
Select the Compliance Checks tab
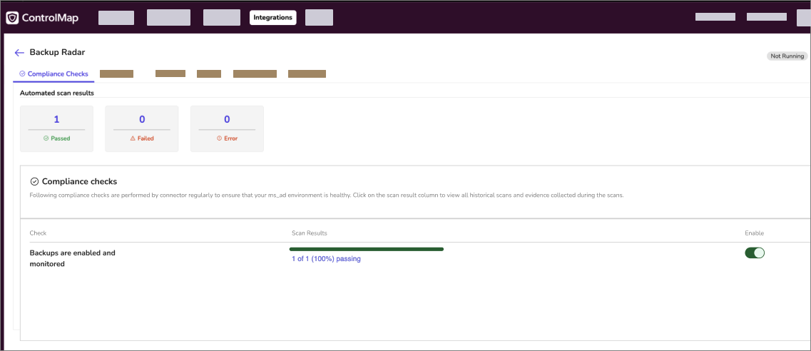pyautogui.click(x=53, y=74)
